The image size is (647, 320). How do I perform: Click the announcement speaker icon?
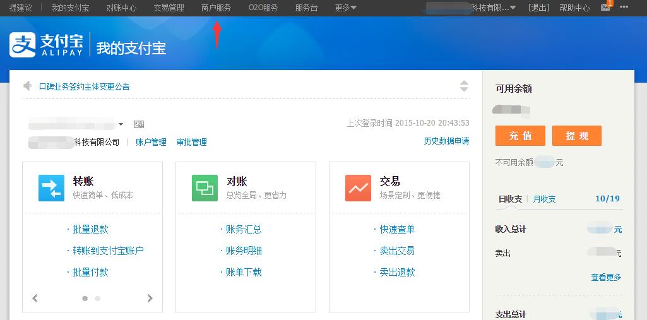[x=27, y=86]
